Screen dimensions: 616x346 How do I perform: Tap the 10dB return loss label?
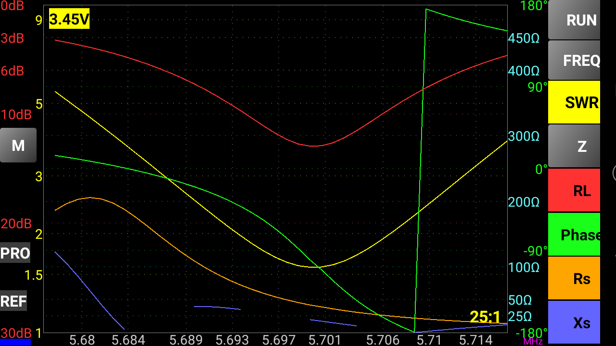click(16, 115)
